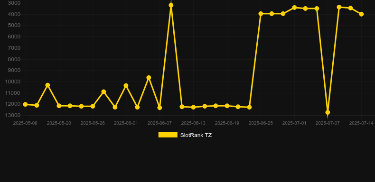The height and width of the screenshot is (182, 375).
Task: Select the last data point on 2025-07-14
Action: [x=361, y=14]
